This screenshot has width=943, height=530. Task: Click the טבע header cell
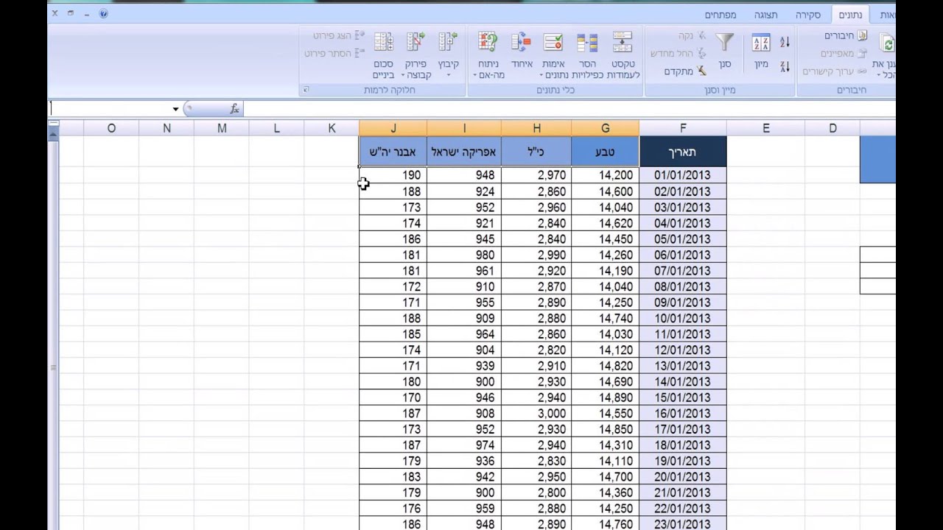pyautogui.click(x=605, y=152)
